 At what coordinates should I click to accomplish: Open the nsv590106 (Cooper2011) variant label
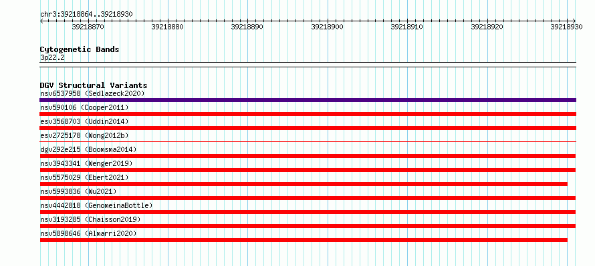[x=84, y=107]
